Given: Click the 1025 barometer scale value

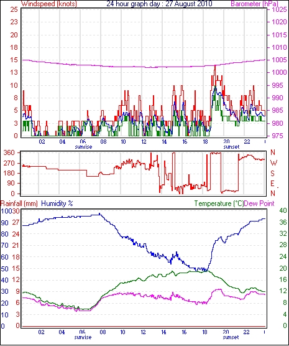Looking at the screenshot, I should tap(279, 10).
